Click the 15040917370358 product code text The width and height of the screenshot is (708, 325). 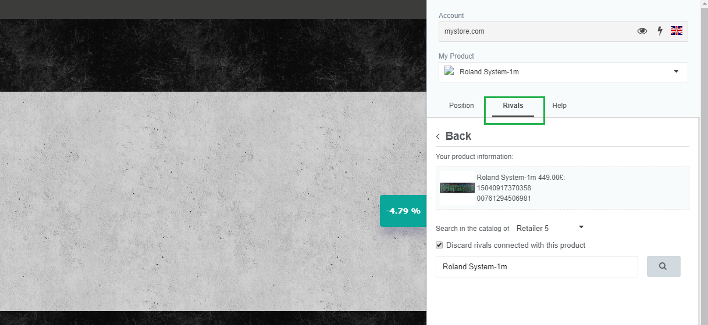(x=504, y=188)
